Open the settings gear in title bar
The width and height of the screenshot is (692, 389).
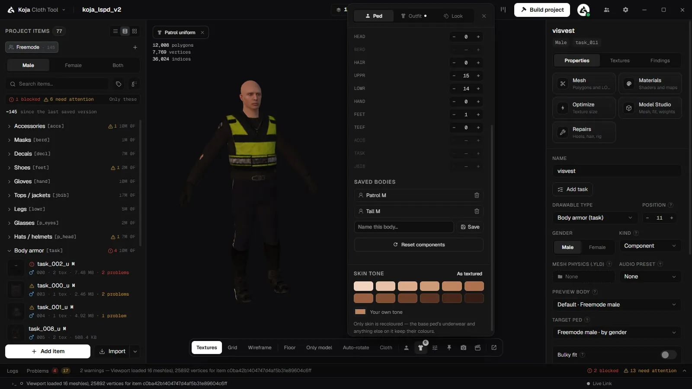625,10
